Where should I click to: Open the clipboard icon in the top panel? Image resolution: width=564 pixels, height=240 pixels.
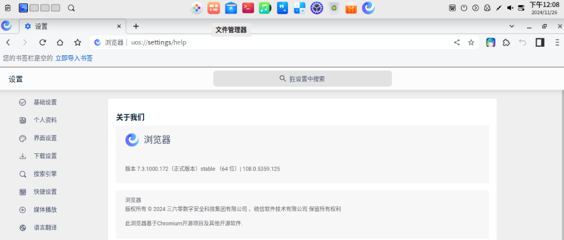pos(8,8)
